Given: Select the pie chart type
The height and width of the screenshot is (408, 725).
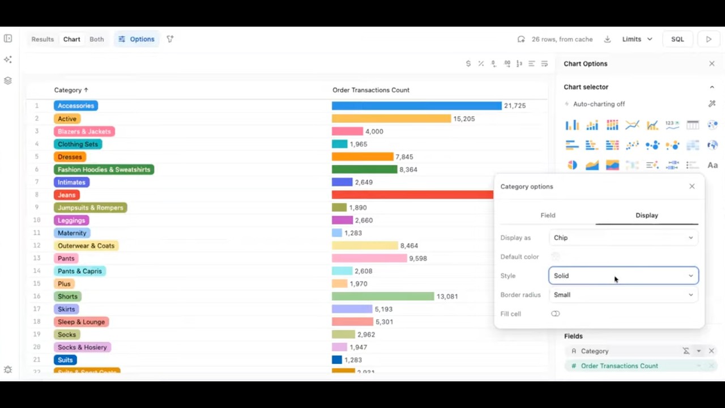Looking at the screenshot, I should tap(572, 165).
